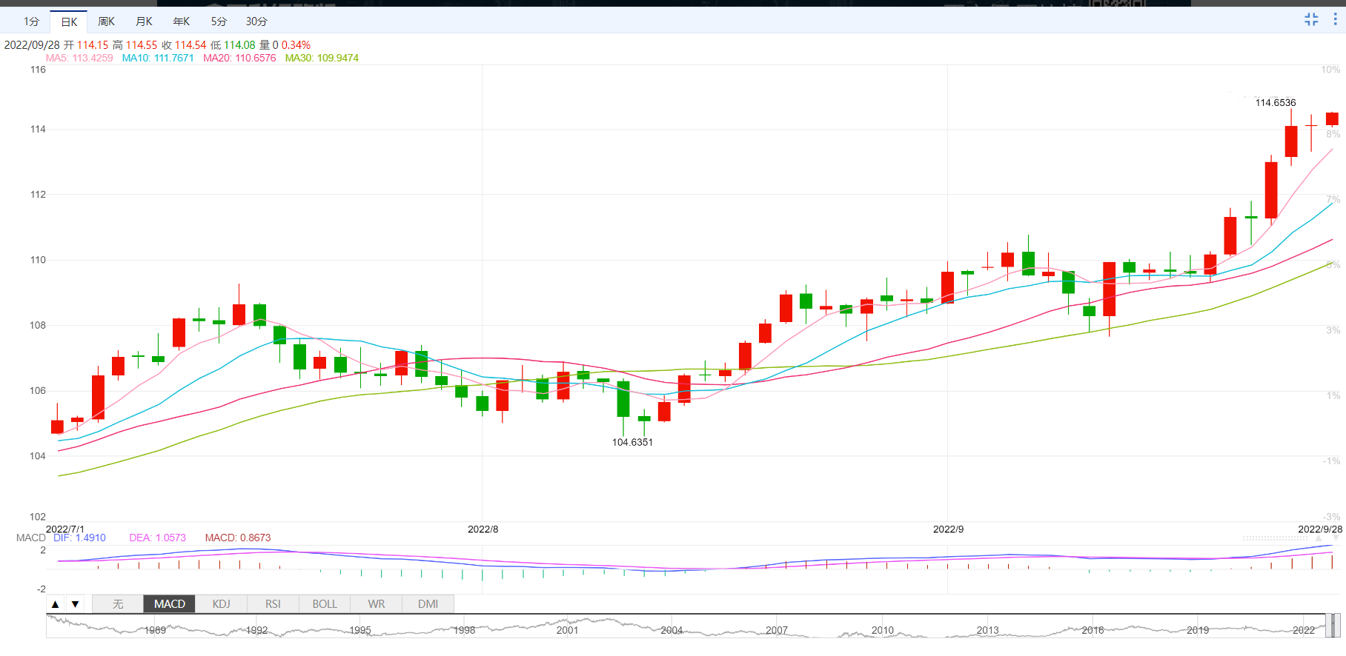Turn off indicators with the 无 button
The width and height of the screenshot is (1346, 656).
[118, 604]
